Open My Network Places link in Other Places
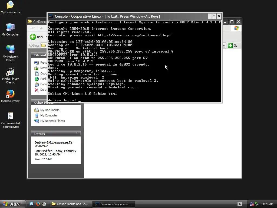Viewport: 277px width, 208px height. pos(52,121)
